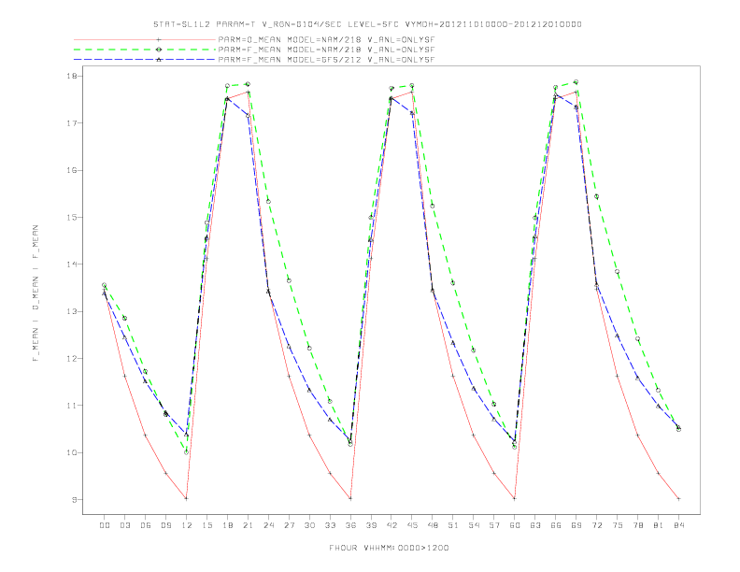Image resolution: width=740 pixels, height=572 pixels.
Task: Click the chart title starting with STAT=SL1L2
Action: (x=367, y=24)
